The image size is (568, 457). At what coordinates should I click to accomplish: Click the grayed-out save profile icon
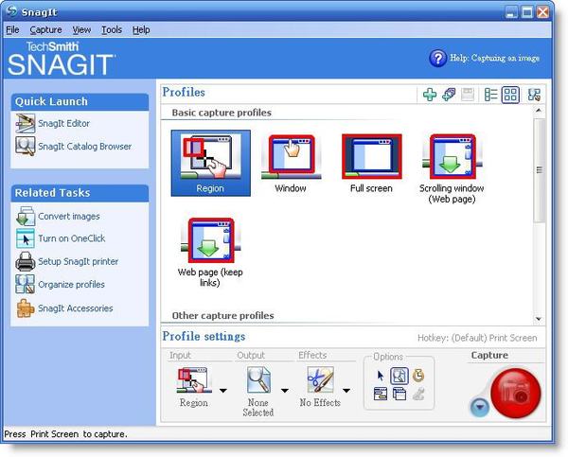[x=468, y=95]
